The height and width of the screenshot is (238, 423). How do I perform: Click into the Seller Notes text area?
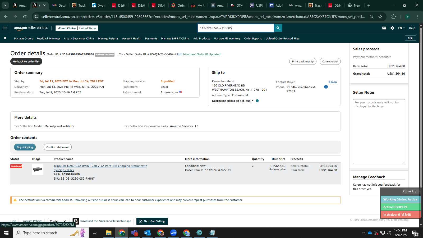coord(379,132)
